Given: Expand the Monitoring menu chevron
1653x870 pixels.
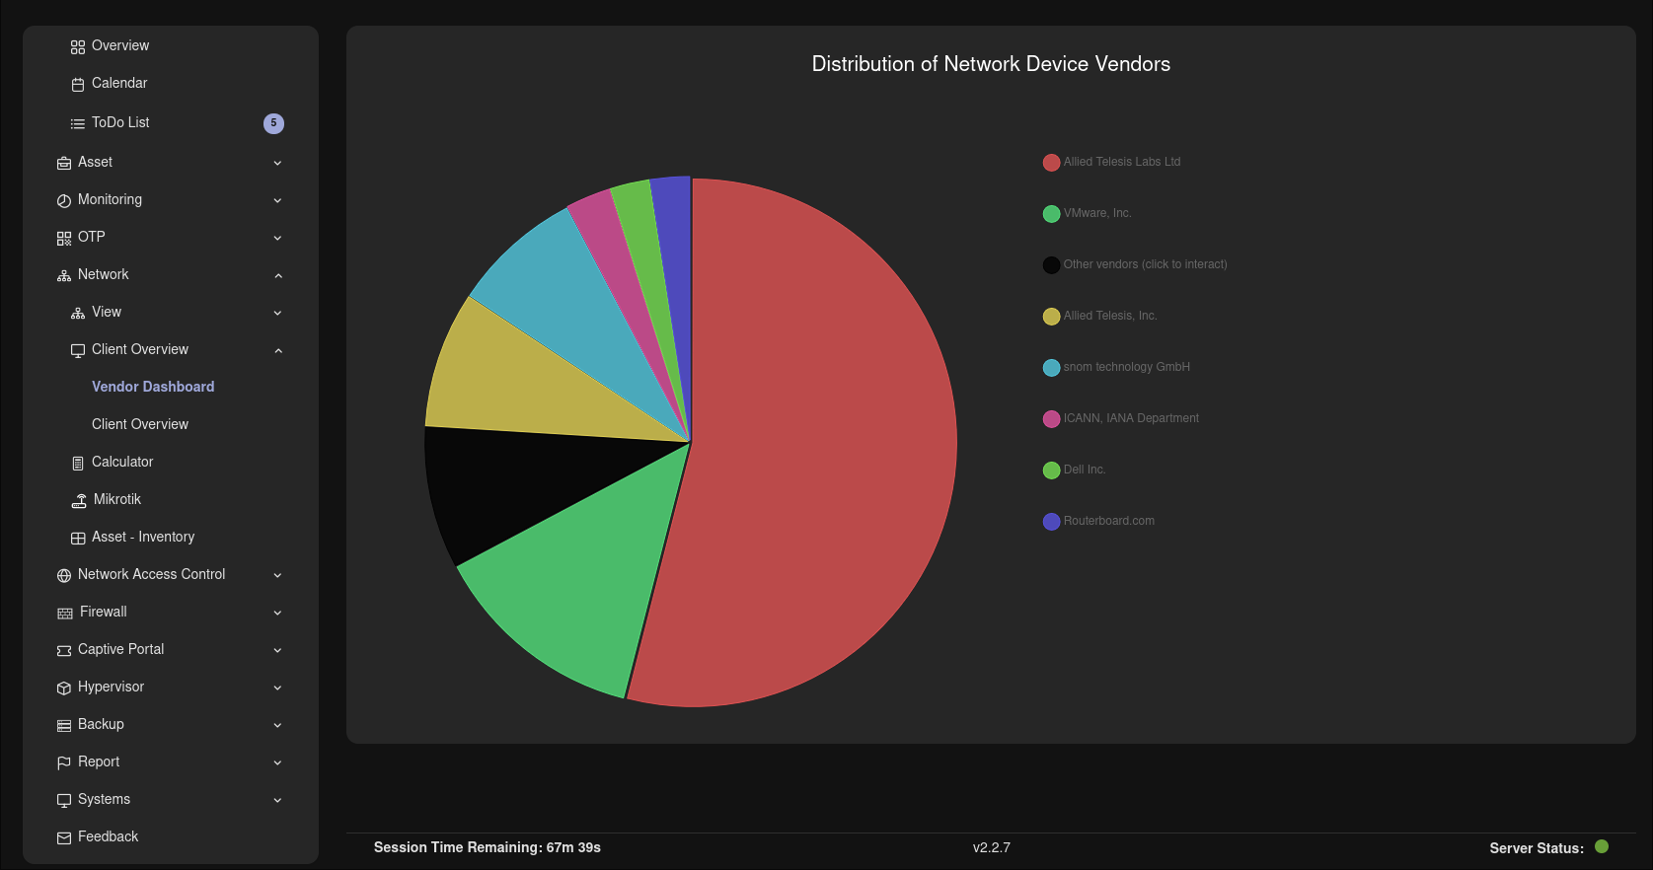Looking at the screenshot, I should (277, 200).
